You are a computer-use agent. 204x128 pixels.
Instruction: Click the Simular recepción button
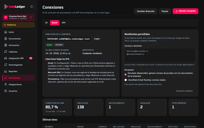[185, 11]
